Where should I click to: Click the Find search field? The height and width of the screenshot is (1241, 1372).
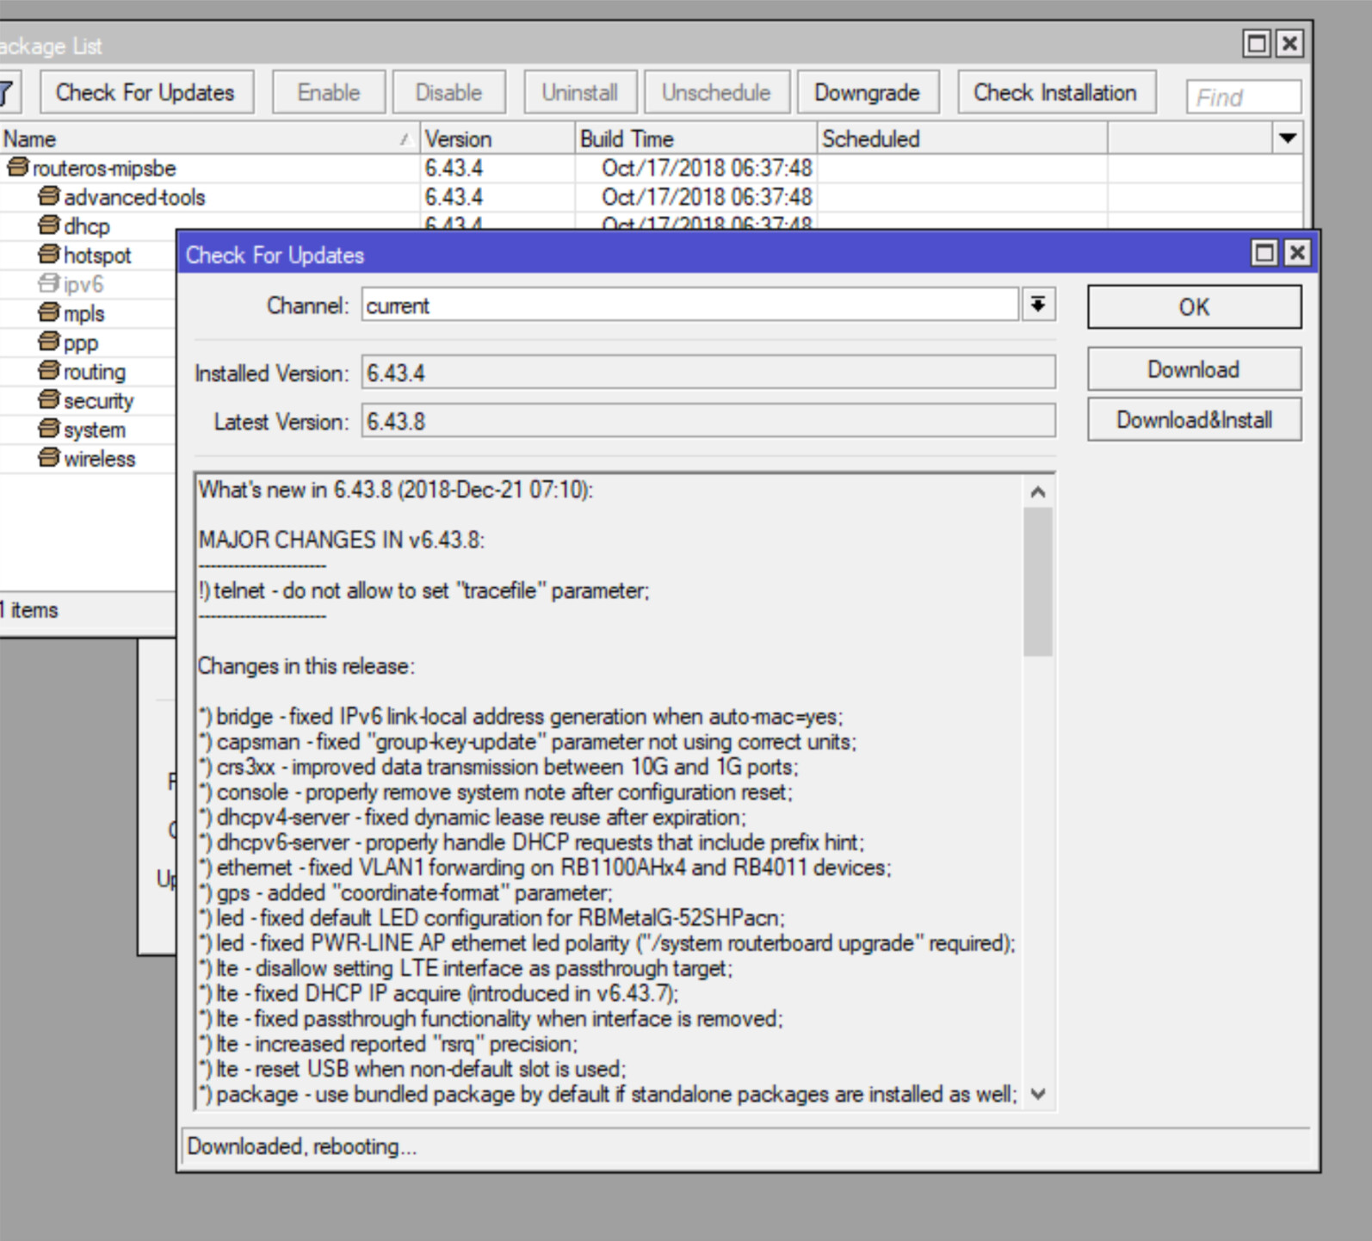(1244, 96)
